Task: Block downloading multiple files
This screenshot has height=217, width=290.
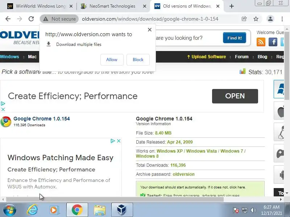Action: coord(138,60)
